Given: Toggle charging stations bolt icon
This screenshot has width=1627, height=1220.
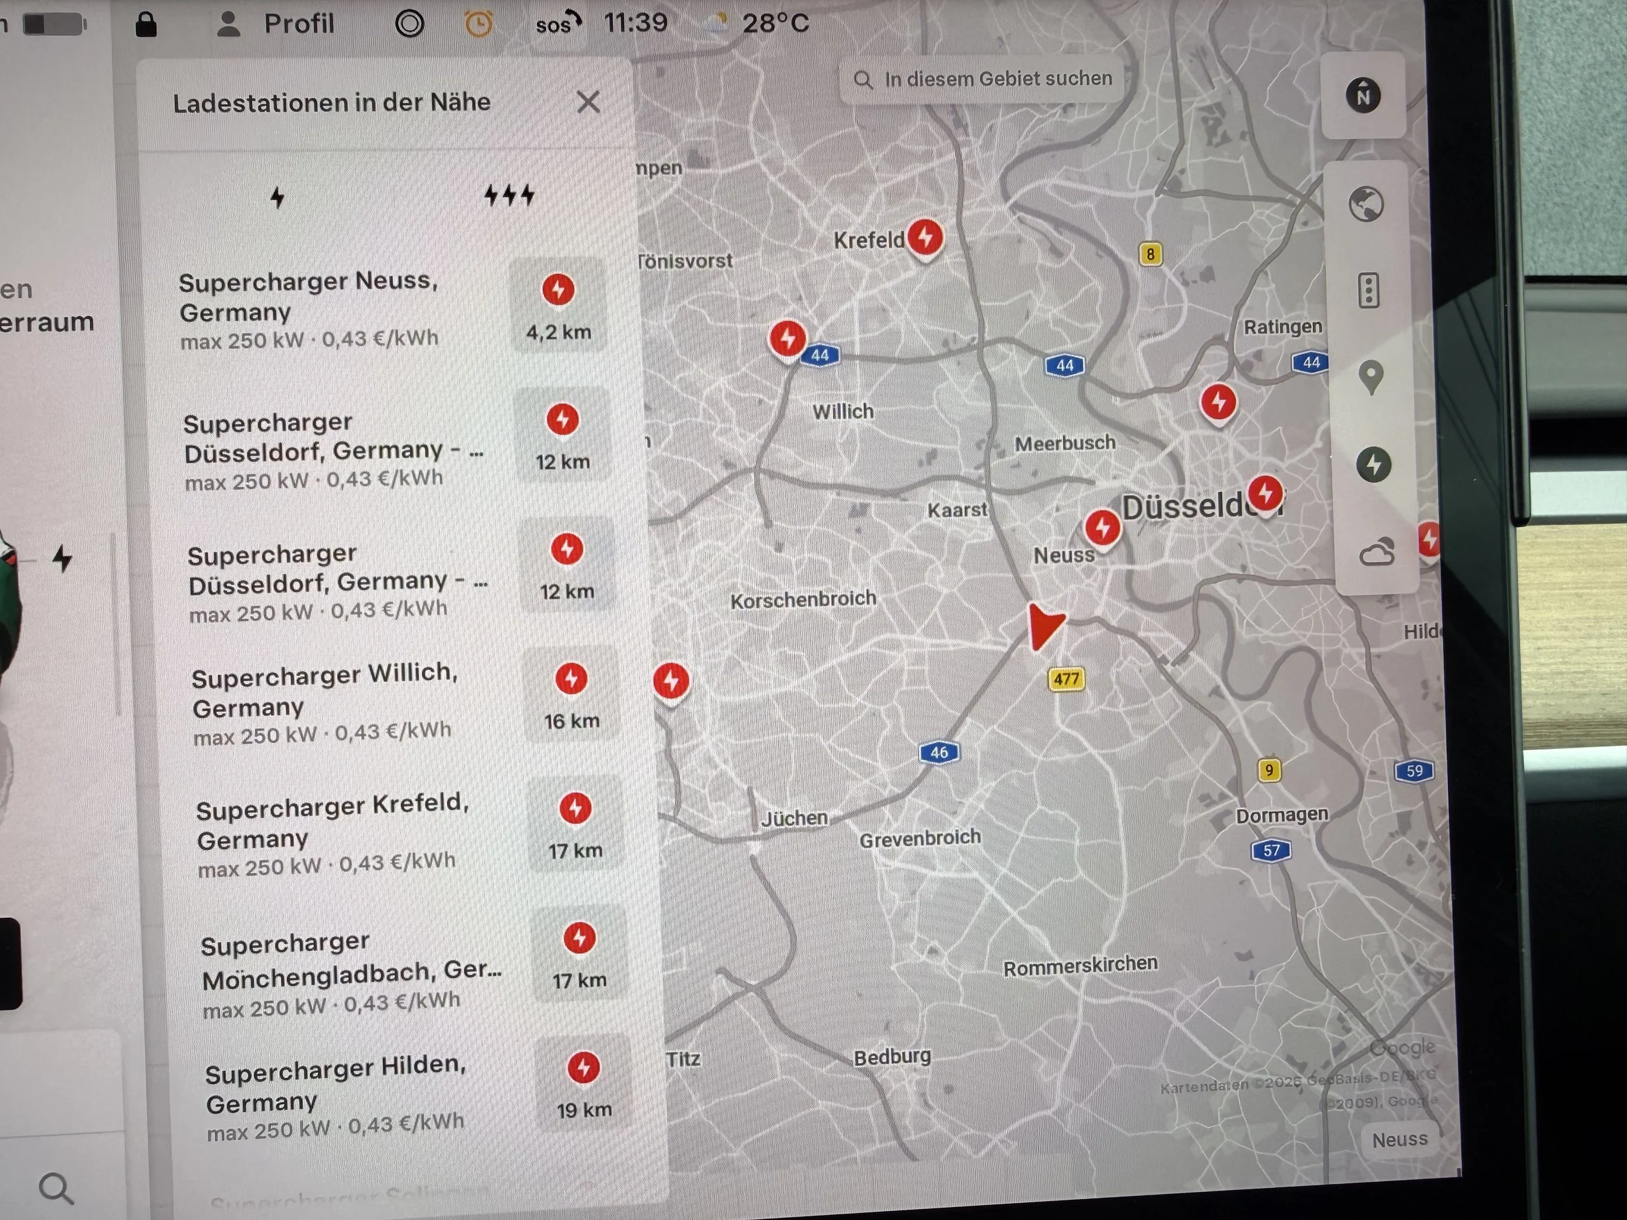Looking at the screenshot, I should click(x=1373, y=465).
